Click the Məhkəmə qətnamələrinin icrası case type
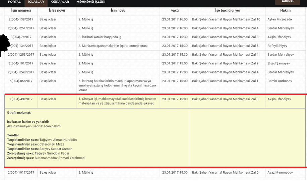 click(113, 46)
